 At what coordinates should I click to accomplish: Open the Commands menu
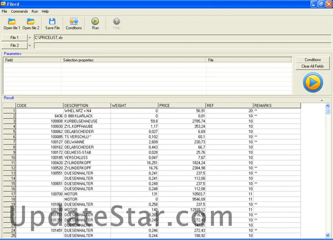[19, 12]
